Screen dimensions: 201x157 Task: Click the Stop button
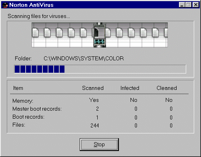(x=99, y=145)
